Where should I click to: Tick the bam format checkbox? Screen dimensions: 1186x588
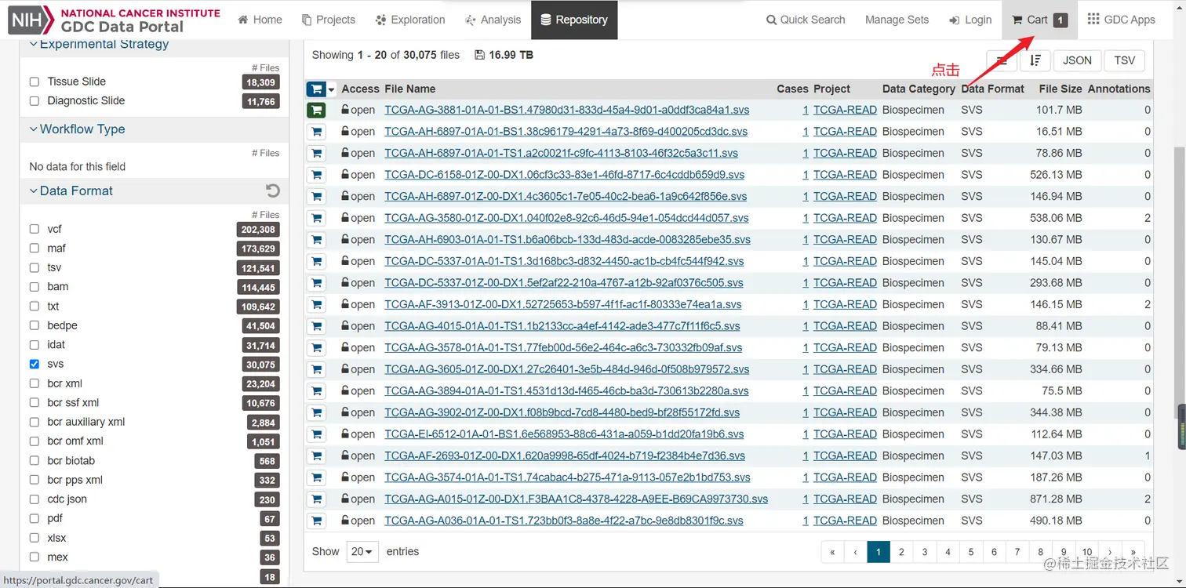click(x=35, y=286)
